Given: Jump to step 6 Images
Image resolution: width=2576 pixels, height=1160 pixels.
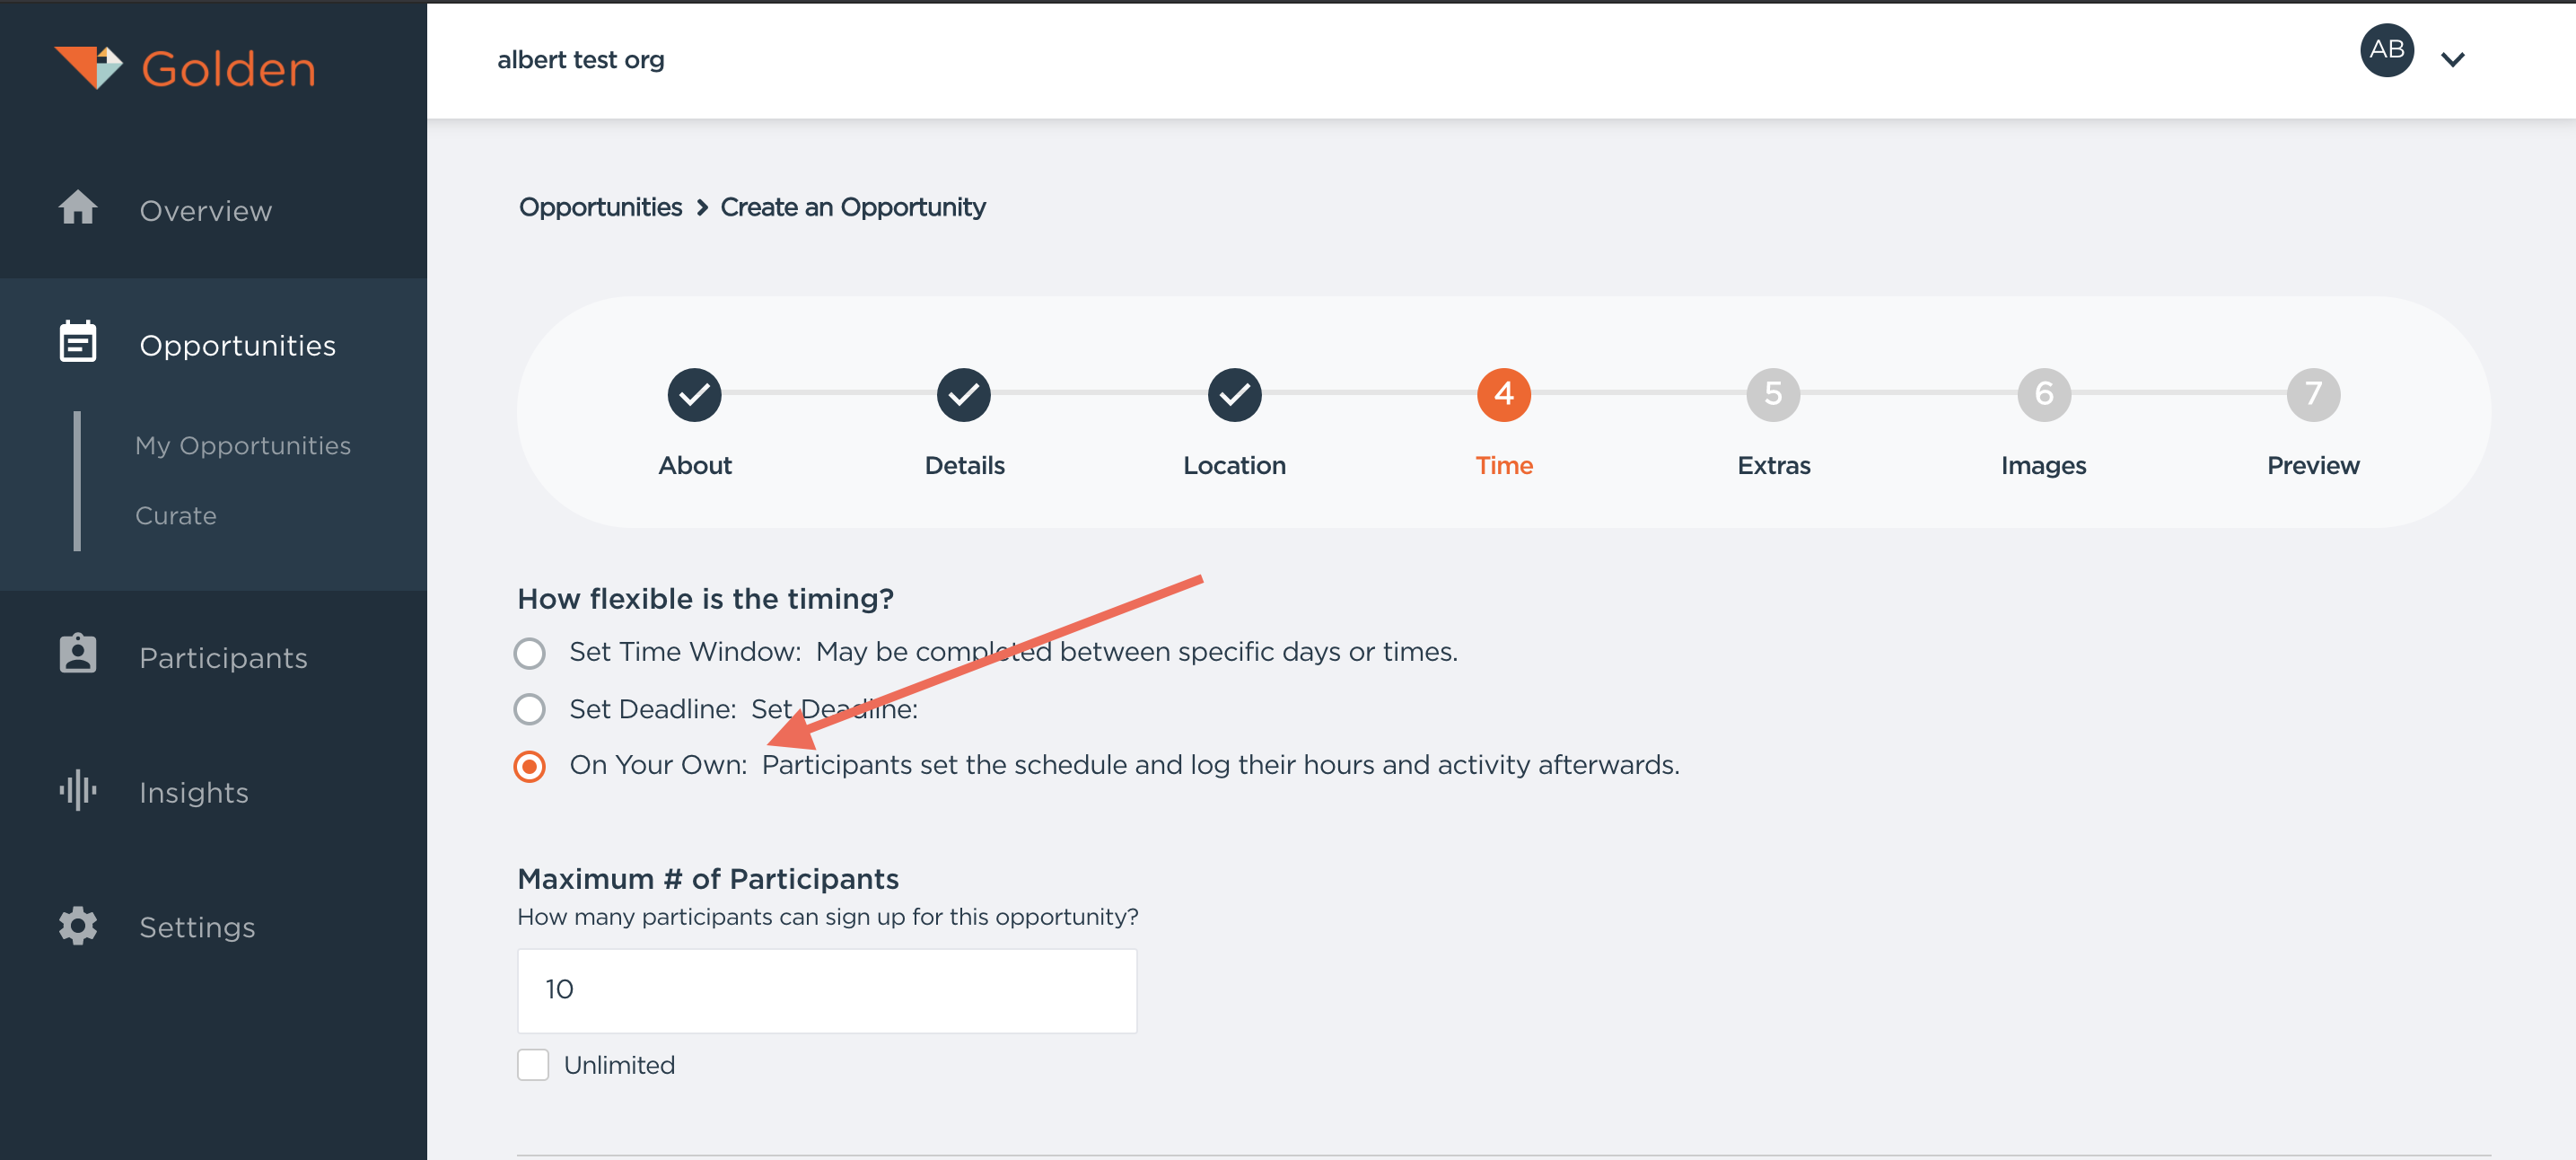Looking at the screenshot, I should (2043, 395).
